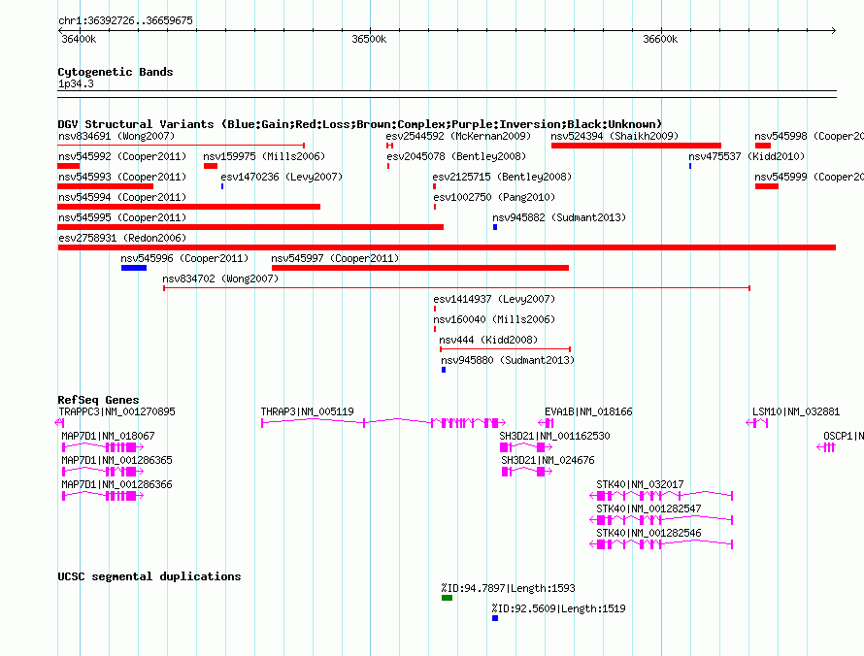Select the Cytogenetic Bands track title
864x656 pixels.
click(116, 72)
